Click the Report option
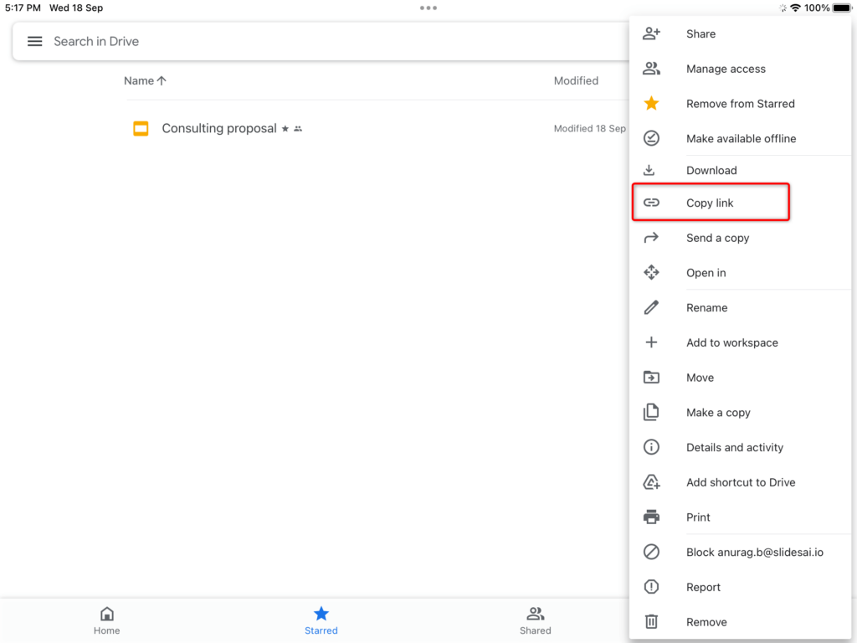Image resolution: width=857 pixels, height=643 pixels. pos(703,587)
